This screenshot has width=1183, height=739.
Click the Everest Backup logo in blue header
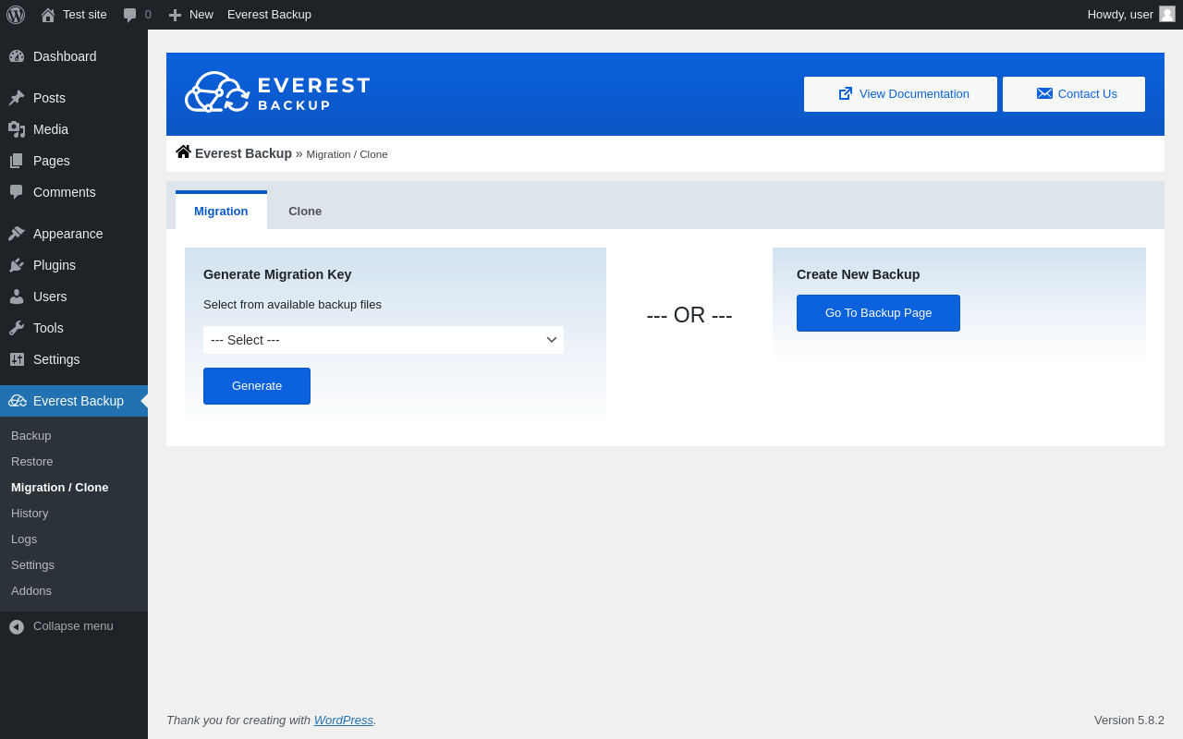point(277,93)
